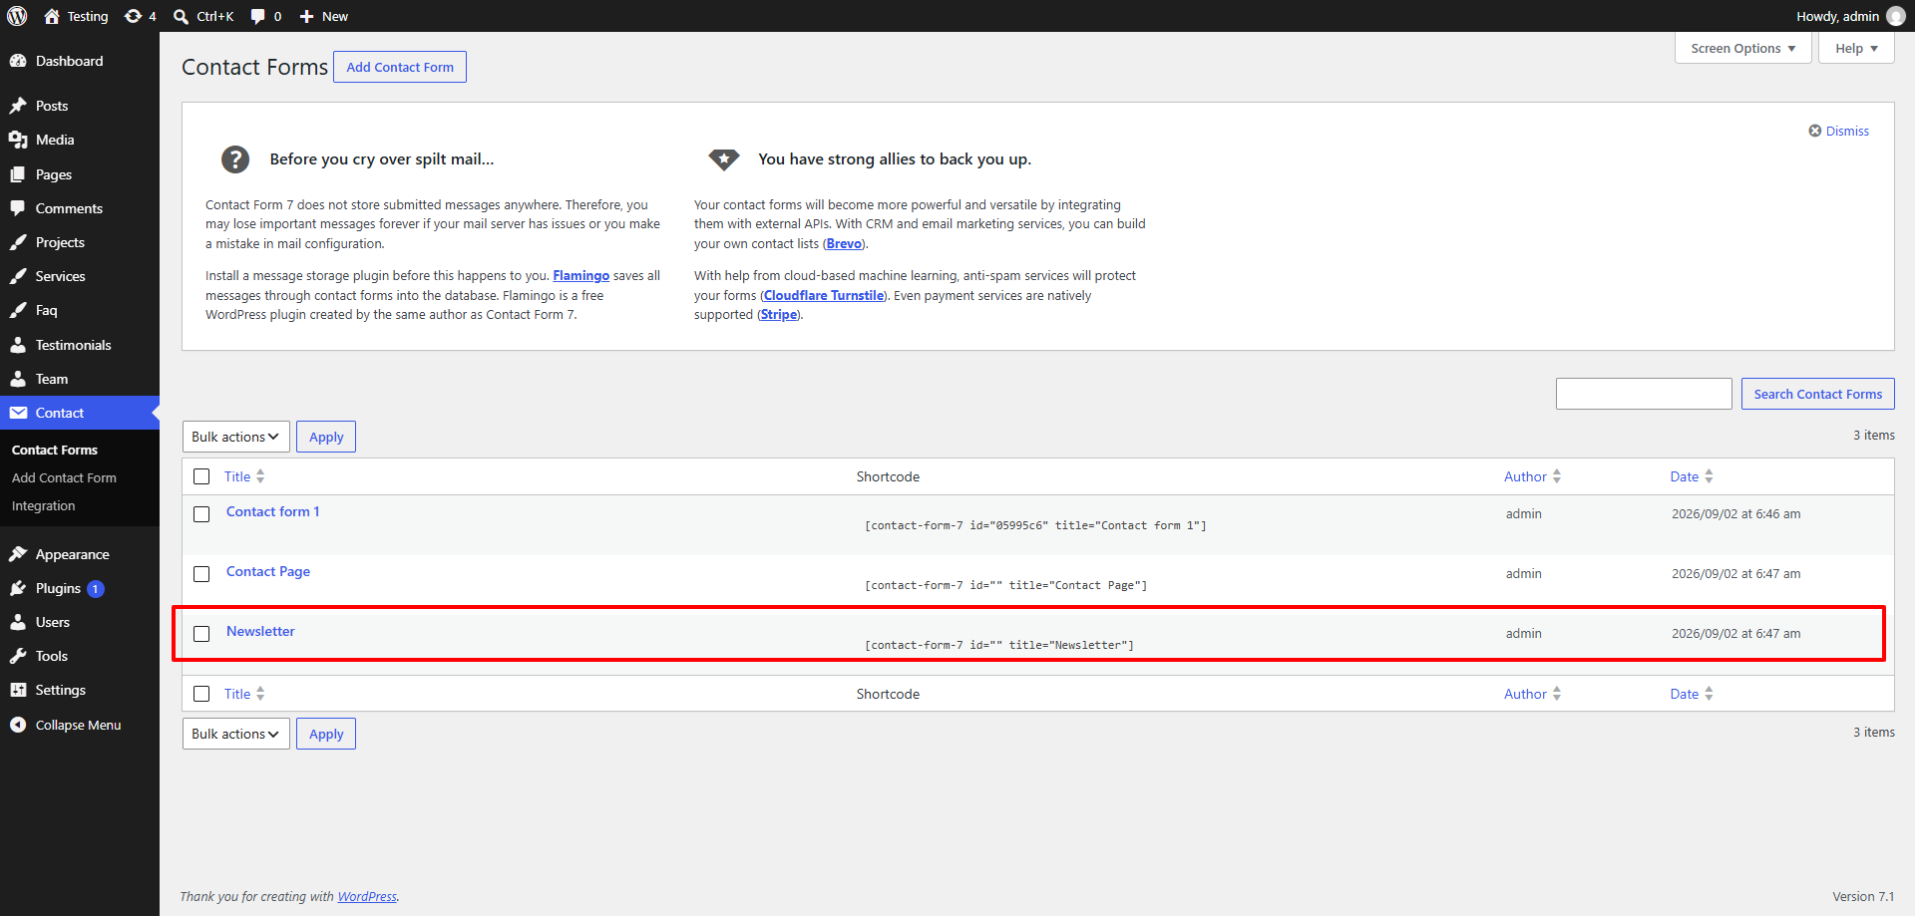The width and height of the screenshot is (1915, 916).
Task: Check the Newsletter row checkbox
Action: pyautogui.click(x=201, y=634)
